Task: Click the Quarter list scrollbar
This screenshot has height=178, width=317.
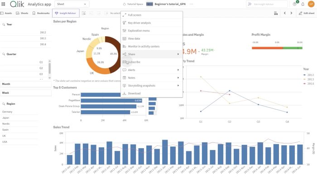Action: (49, 68)
